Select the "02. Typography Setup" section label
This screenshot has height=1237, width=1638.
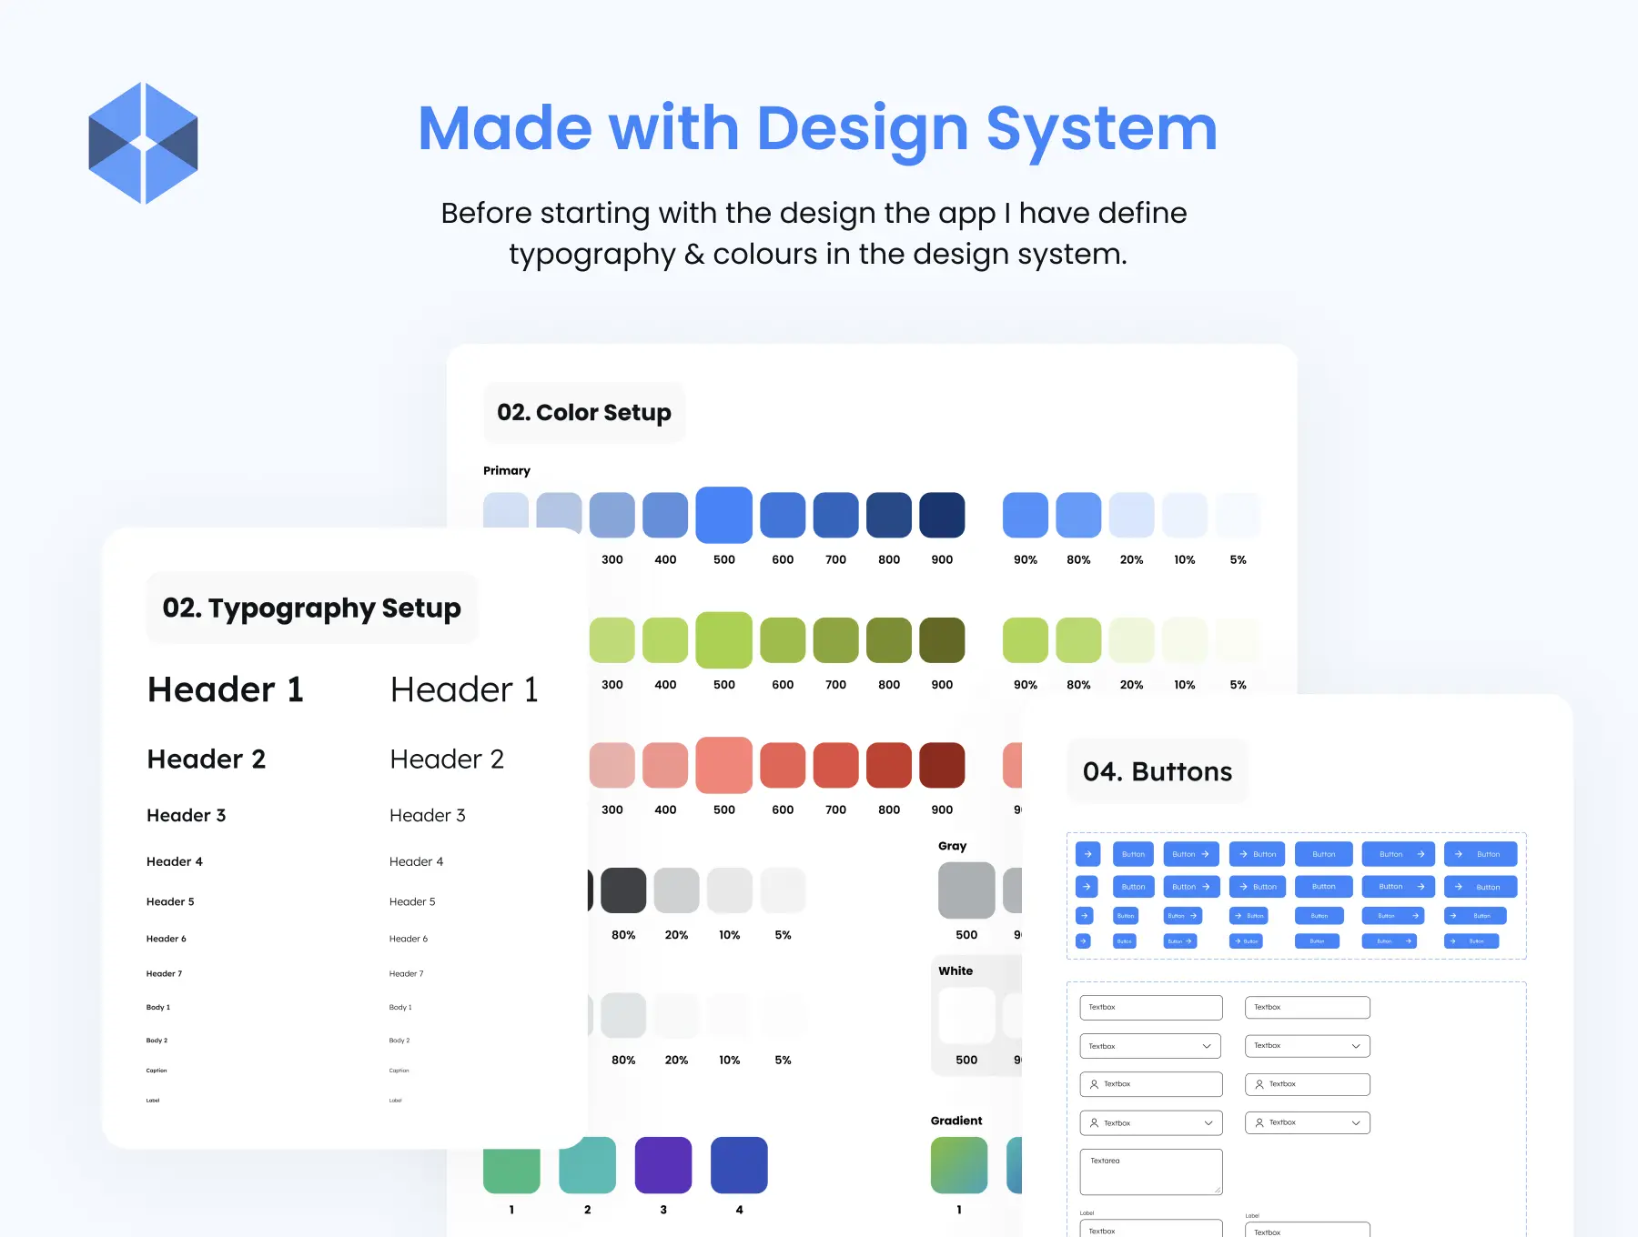pyautogui.click(x=311, y=608)
